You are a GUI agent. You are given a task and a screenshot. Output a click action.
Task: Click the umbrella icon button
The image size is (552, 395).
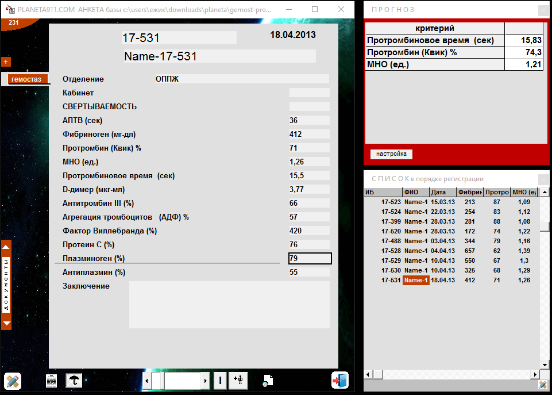(x=74, y=381)
